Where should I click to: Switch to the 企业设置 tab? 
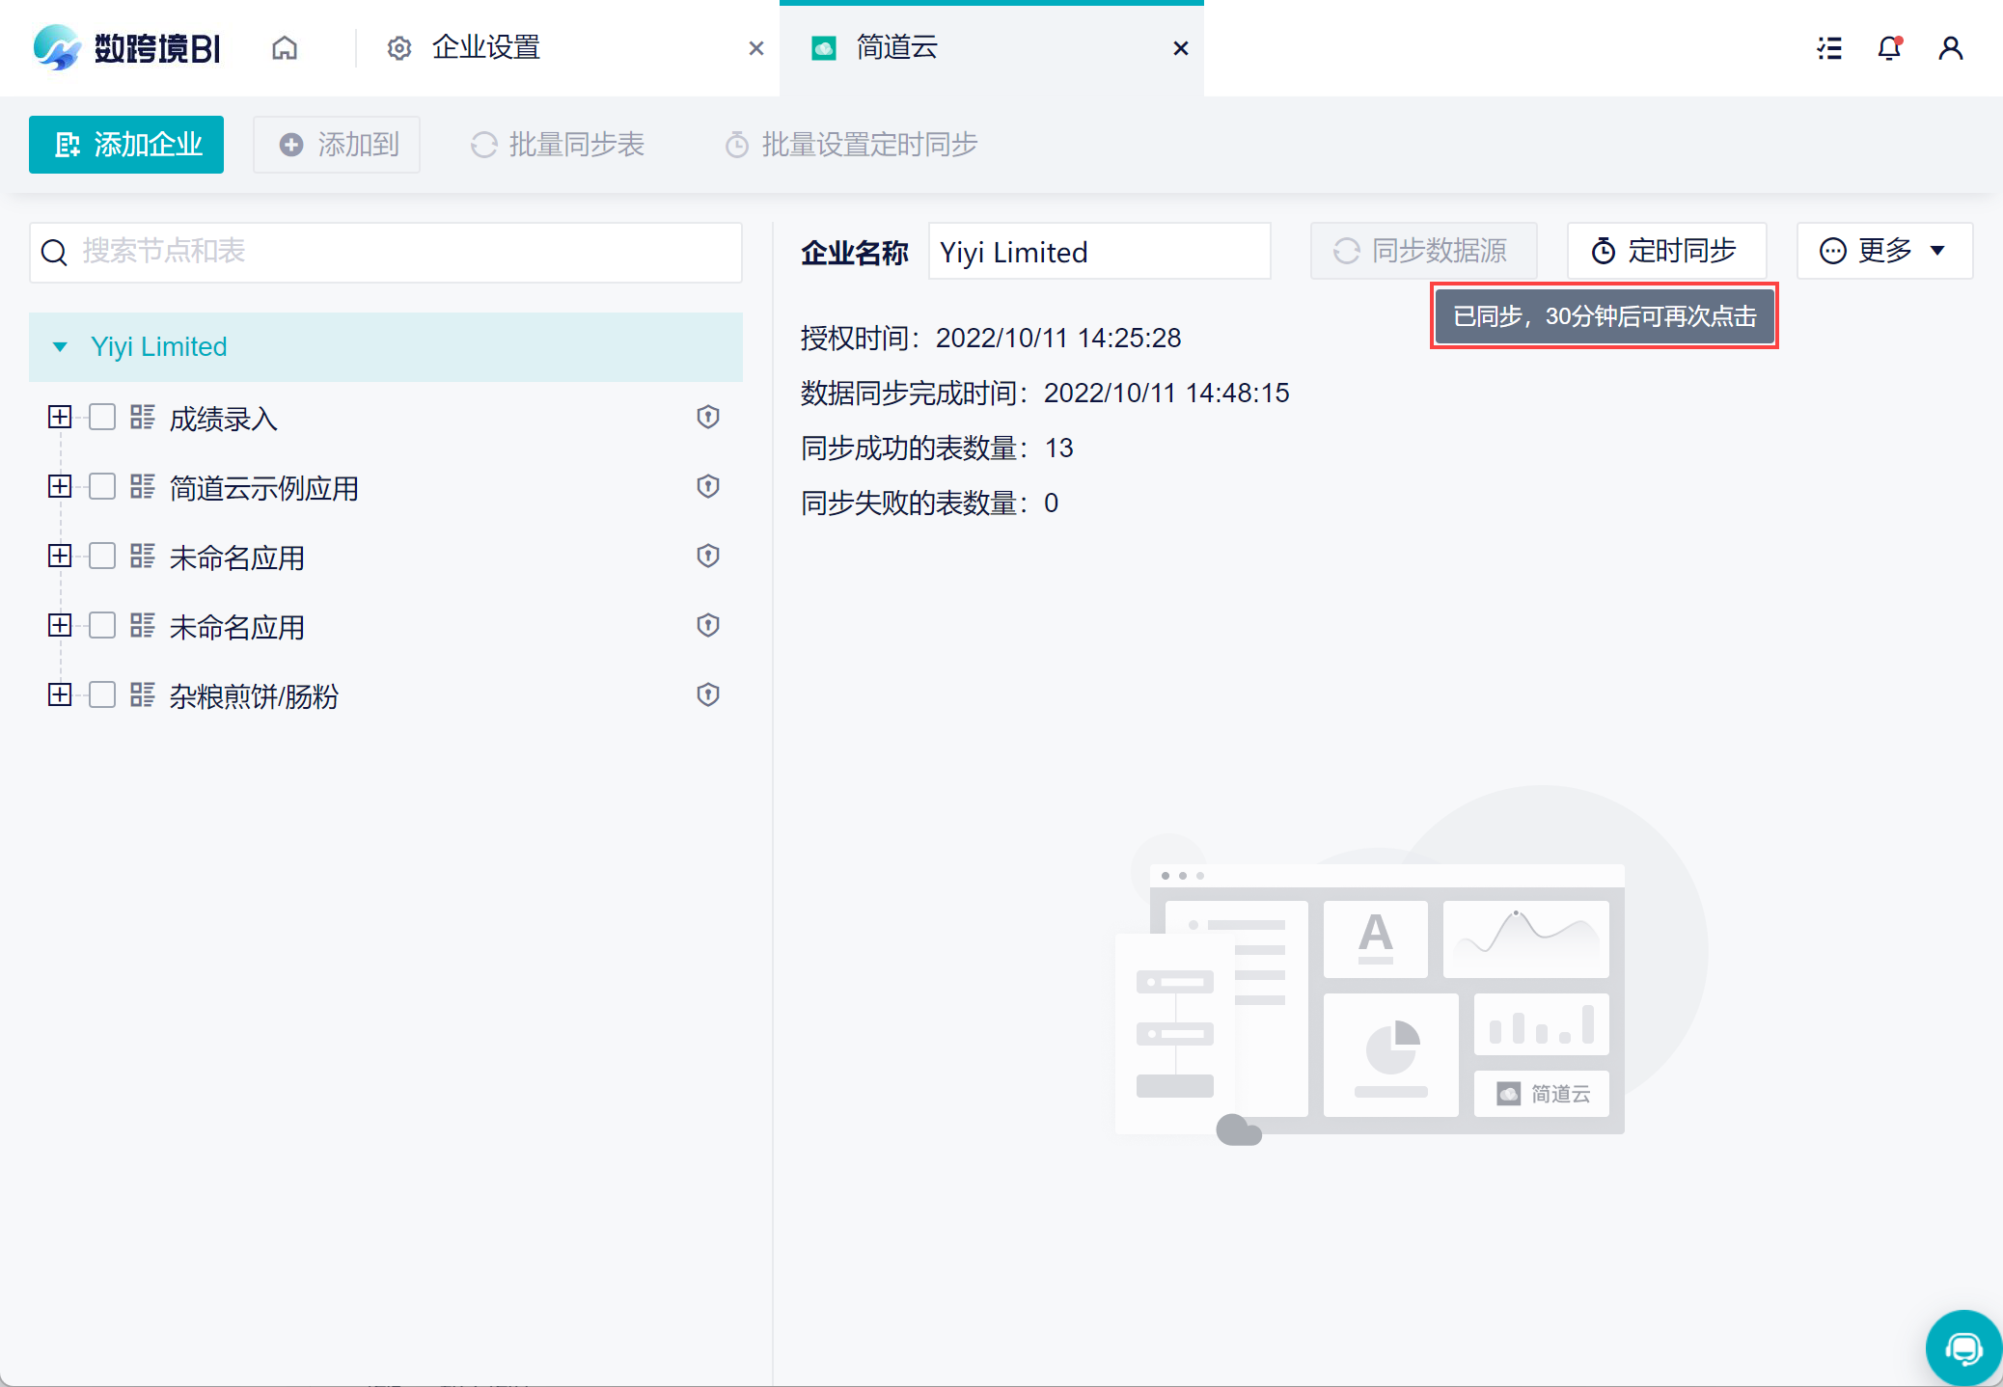(485, 48)
